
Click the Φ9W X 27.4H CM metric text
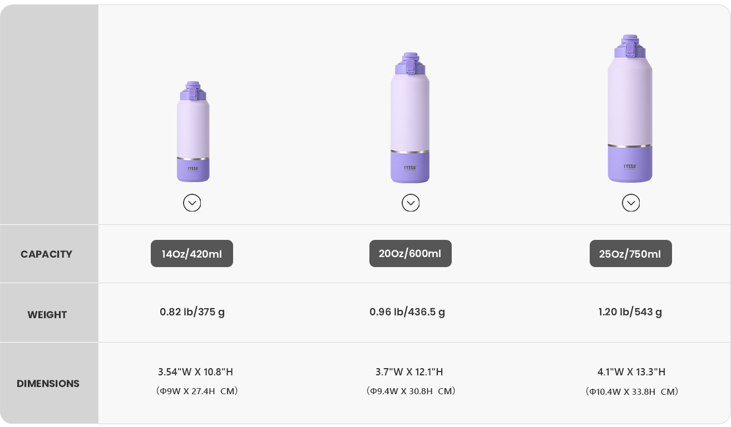point(197,391)
